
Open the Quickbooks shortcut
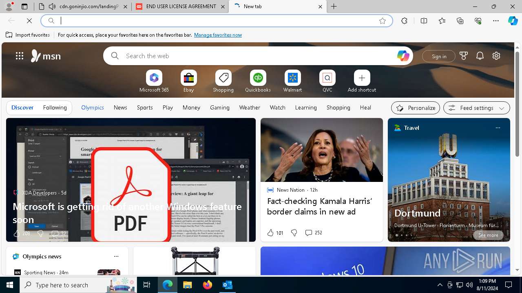(x=258, y=81)
